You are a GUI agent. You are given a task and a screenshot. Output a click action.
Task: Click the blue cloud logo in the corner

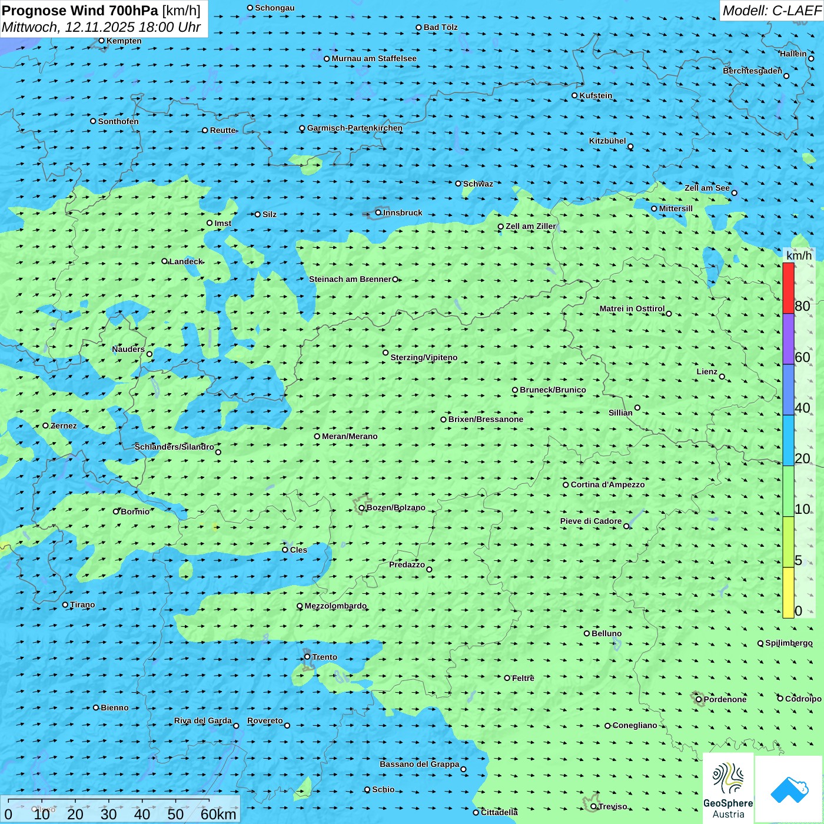pyautogui.click(x=789, y=789)
